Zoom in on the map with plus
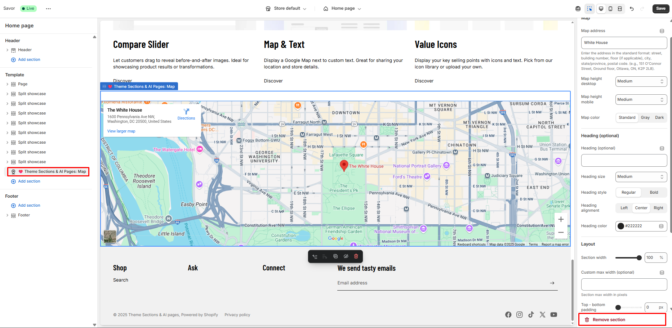Image resolution: width=672 pixels, height=328 pixels. pyautogui.click(x=561, y=219)
